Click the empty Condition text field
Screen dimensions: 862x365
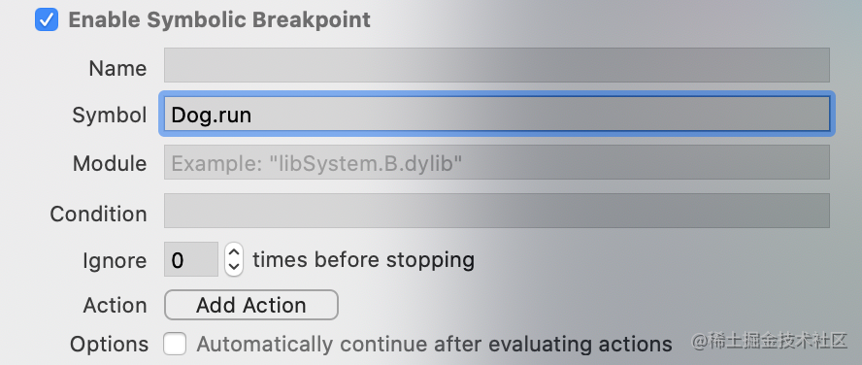point(496,211)
